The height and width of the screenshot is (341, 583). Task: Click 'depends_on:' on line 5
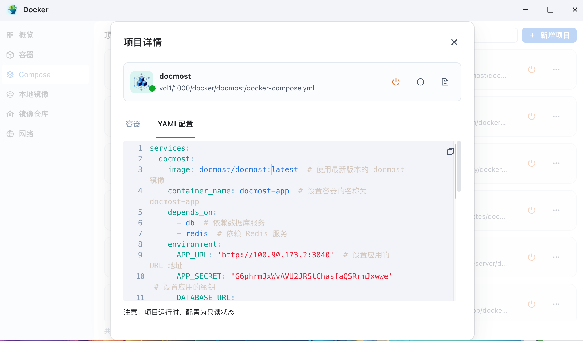tap(192, 212)
